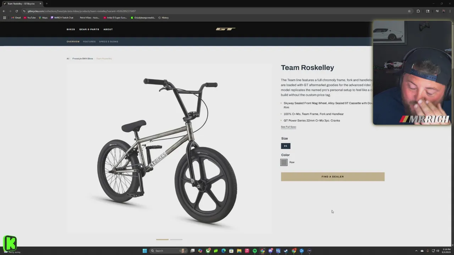Image resolution: width=454 pixels, height=255 pixels.
Task: Show hidden system tray icons chevron
Action: tap(416, 251)
